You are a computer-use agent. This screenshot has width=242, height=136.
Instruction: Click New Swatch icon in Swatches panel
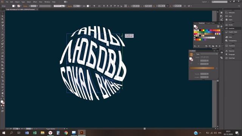[x=216, y=46]
